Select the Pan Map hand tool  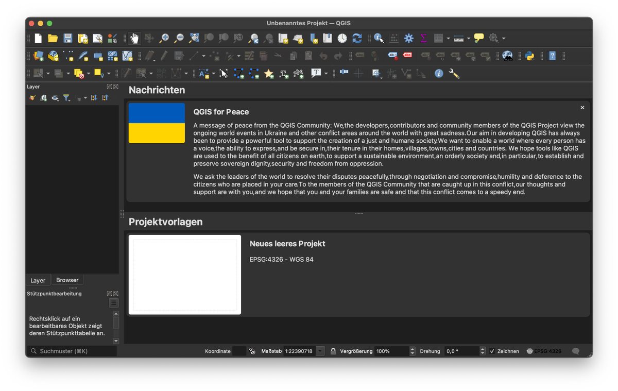tap(134, 38)
